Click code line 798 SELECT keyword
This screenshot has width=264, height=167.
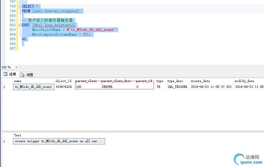tap(28, 6)
